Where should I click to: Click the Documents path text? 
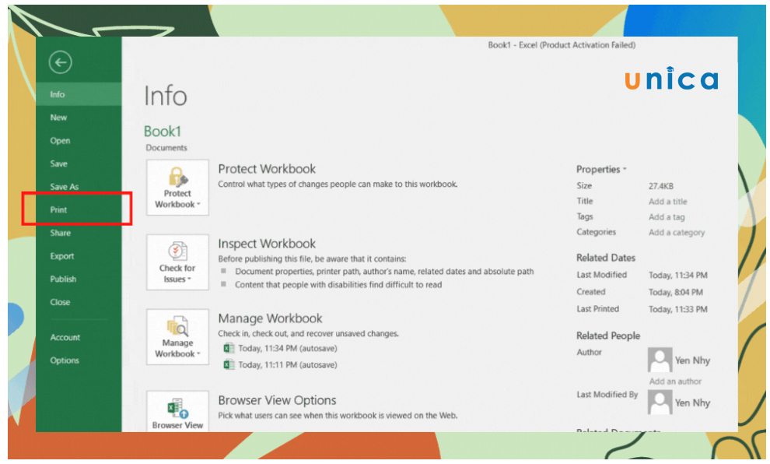[166, 148]
